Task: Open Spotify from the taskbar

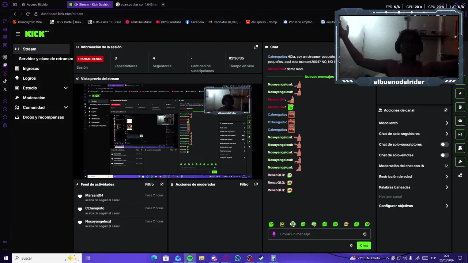Action: point(190,258)
